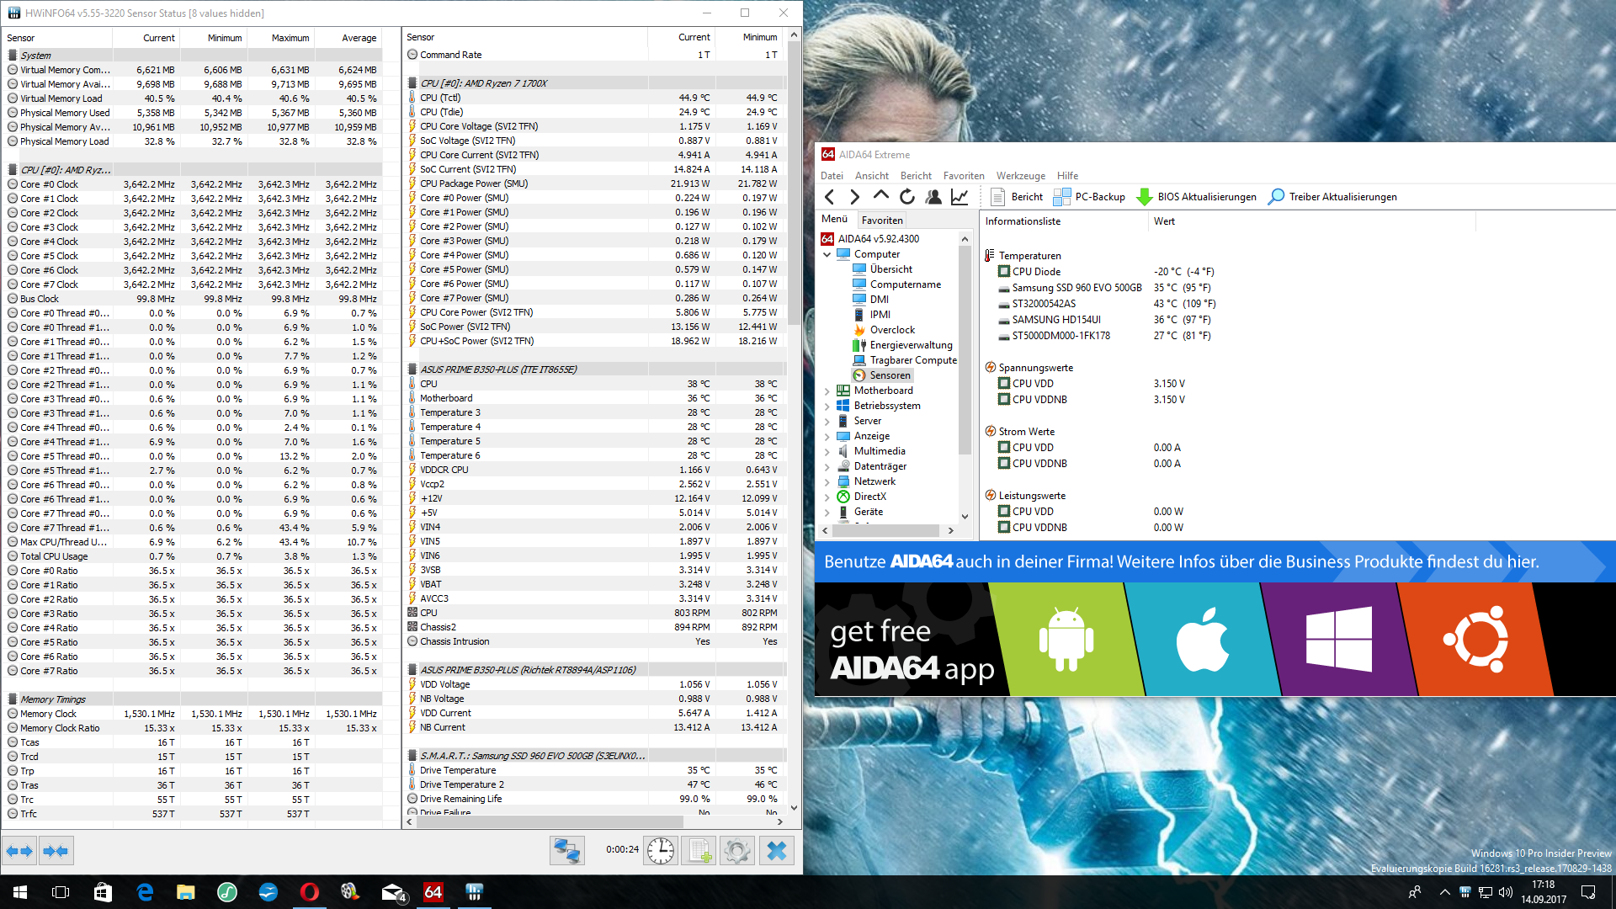Viewport: 1616px width, 909px height.
Task: Open the two-computers network icon in HWiNFO
Action: (566, 851)
